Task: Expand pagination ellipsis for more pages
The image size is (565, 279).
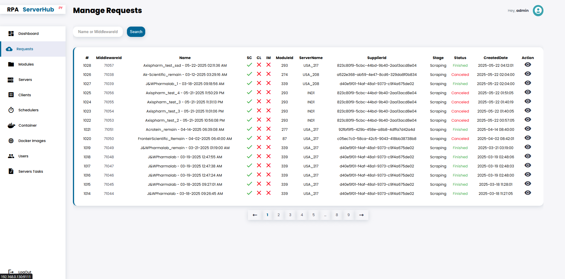Action: (x=325, y=215)
